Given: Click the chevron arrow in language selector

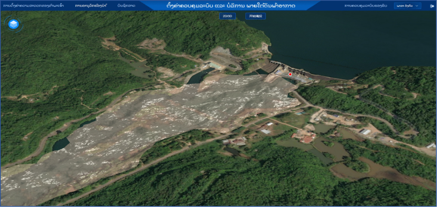Looking at the screenshot, I should coord(417,6).
